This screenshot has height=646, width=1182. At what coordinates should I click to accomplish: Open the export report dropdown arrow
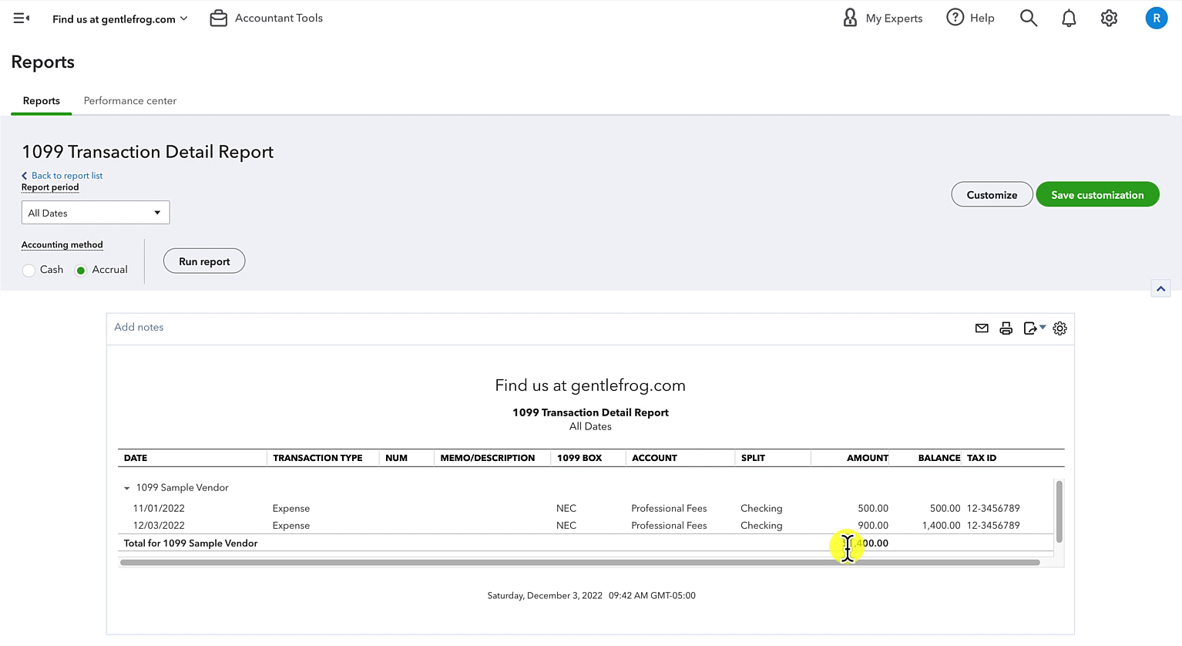1043,328
